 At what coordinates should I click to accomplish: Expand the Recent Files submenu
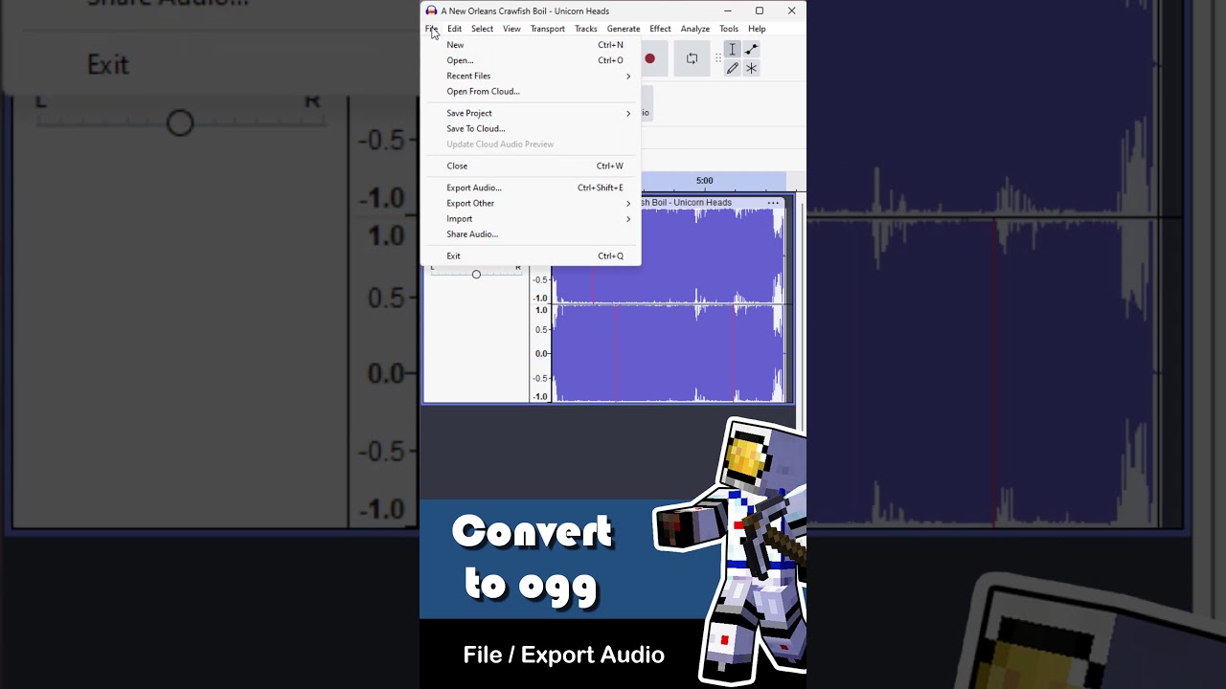531,76
